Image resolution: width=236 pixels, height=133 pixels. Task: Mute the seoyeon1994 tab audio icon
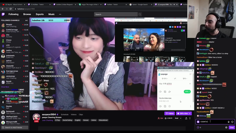(174, 4)
